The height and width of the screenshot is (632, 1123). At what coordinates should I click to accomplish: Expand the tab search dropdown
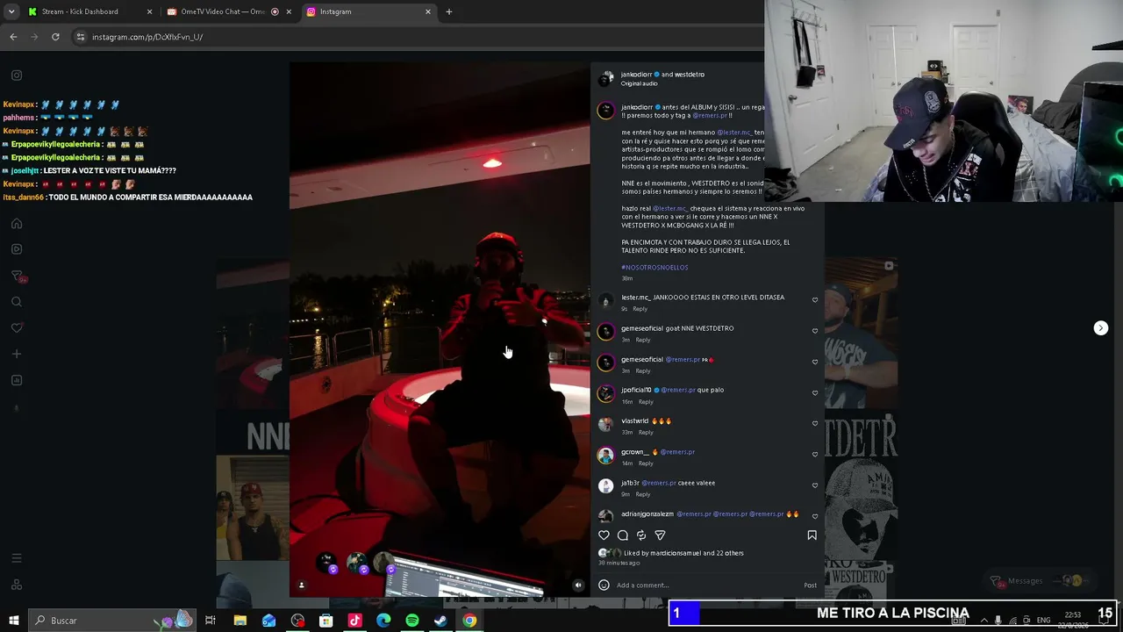point(11,11)
